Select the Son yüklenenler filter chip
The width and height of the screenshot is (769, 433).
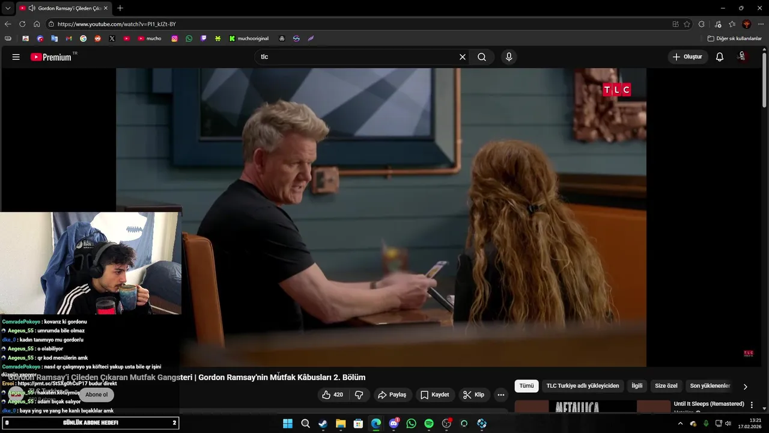tap(710, 386)
